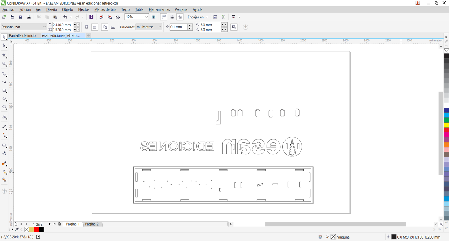The height and width of the screenshot is (241, 449).
Task: Open the Unidades milímetros dropdown
Action: (160, 27)
